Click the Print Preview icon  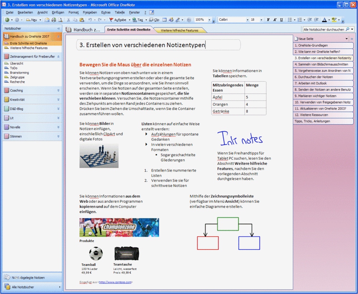[60, 20]
